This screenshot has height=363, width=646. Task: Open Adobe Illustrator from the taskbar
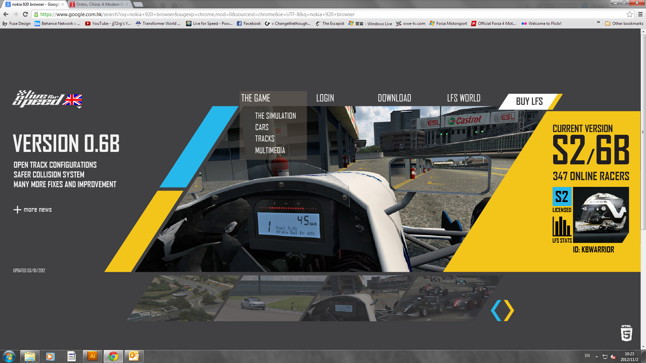point(93,356)
